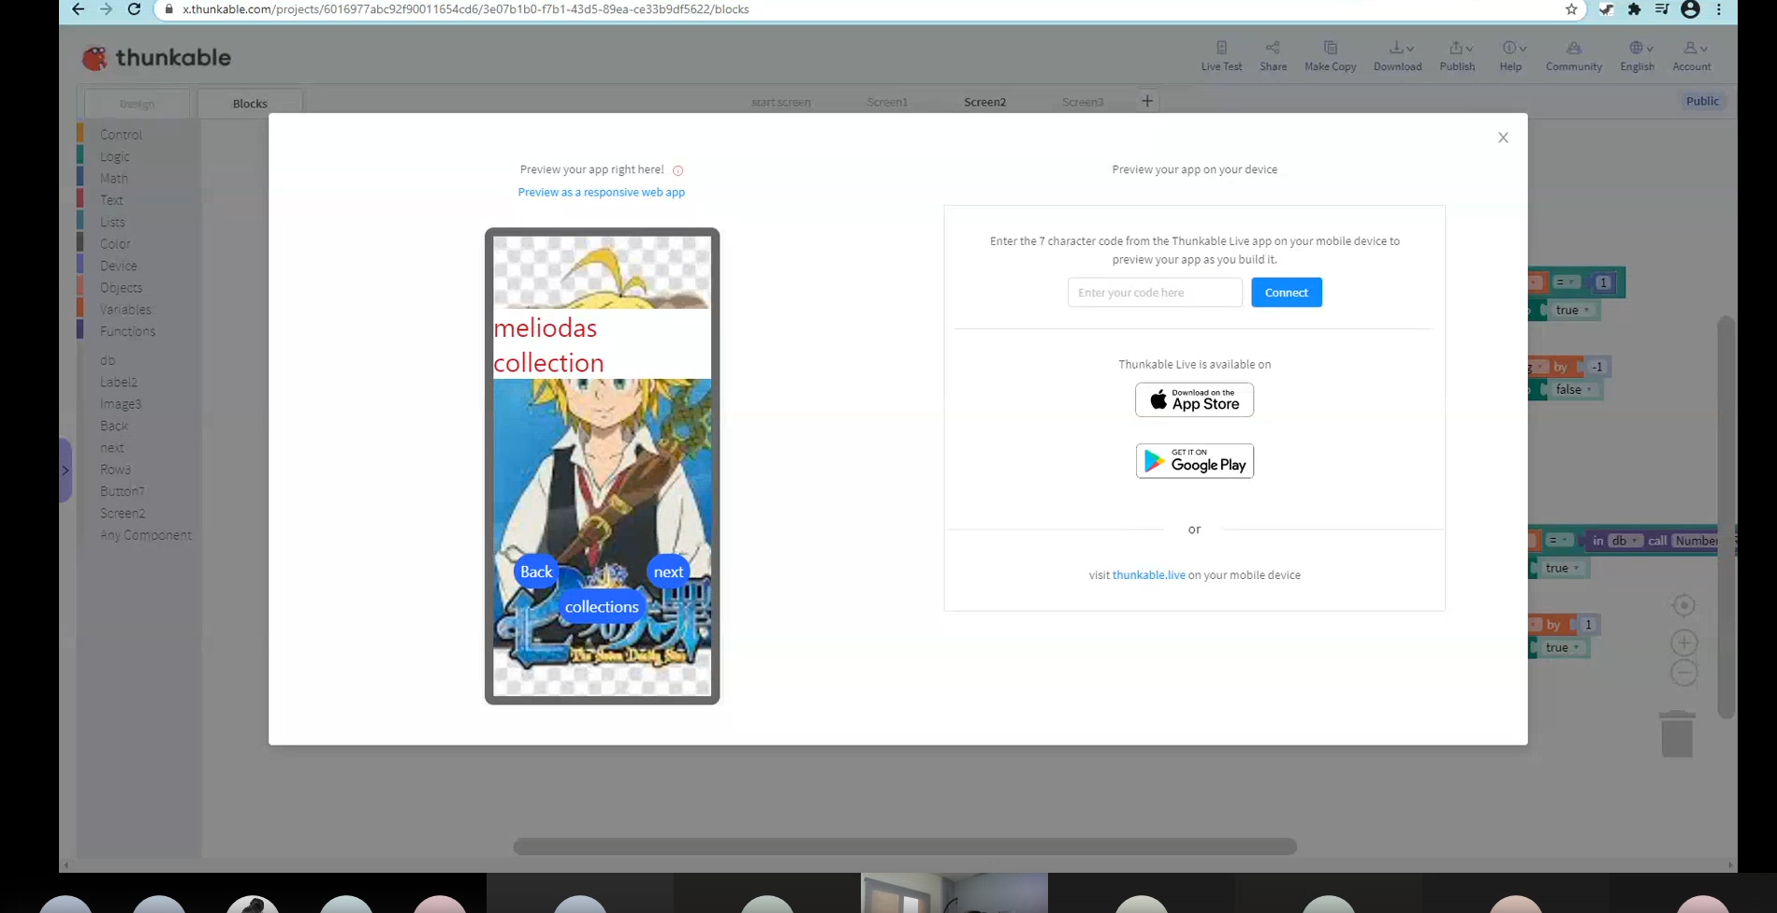Viewport: 1777px width, 913px height.
Task: Open the Help dropdown menu
Action: pos(1511,56)
